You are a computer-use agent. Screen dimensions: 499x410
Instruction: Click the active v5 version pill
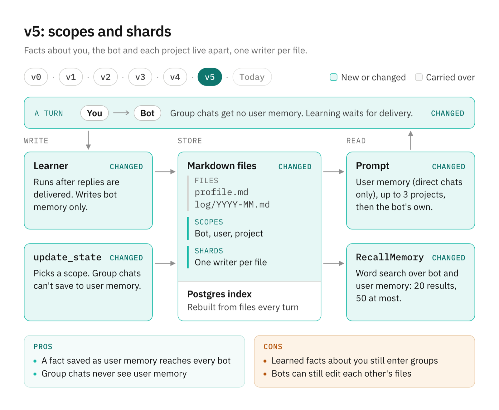point(210,77)
